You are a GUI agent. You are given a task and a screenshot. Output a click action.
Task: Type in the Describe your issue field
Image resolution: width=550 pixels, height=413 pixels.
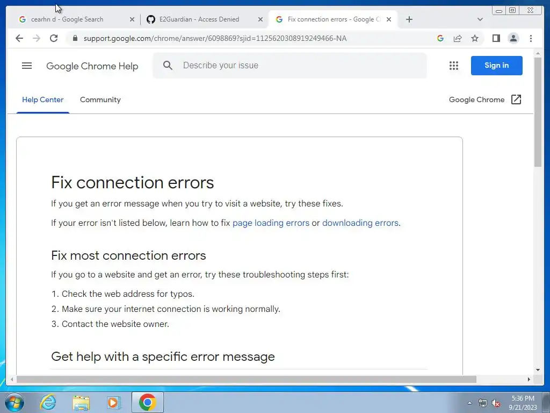(290, 65)
